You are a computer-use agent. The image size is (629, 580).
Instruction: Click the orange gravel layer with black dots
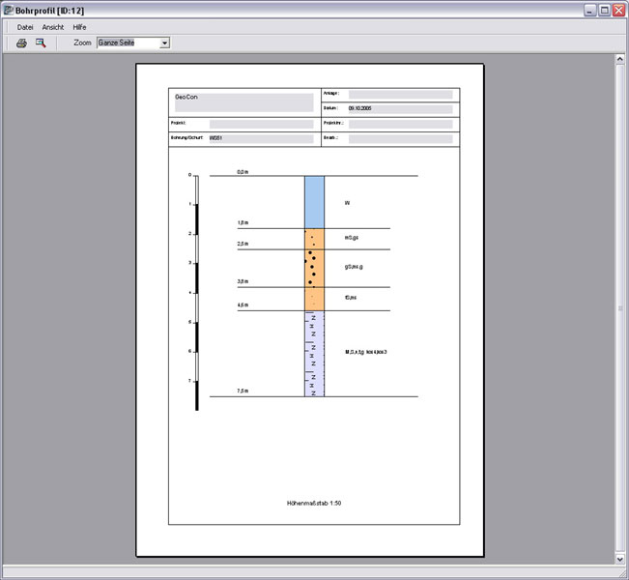click(314, 268)
